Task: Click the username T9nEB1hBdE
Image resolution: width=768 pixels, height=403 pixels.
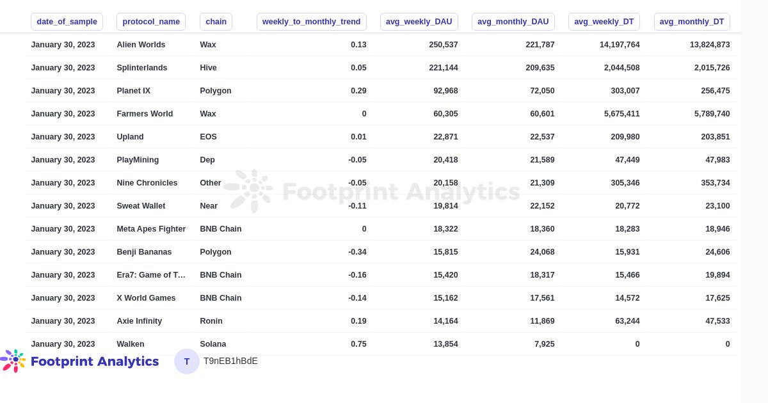Action: 230,361
